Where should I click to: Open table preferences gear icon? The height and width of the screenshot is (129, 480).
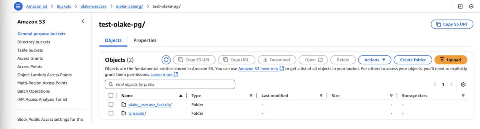(463, 84)
